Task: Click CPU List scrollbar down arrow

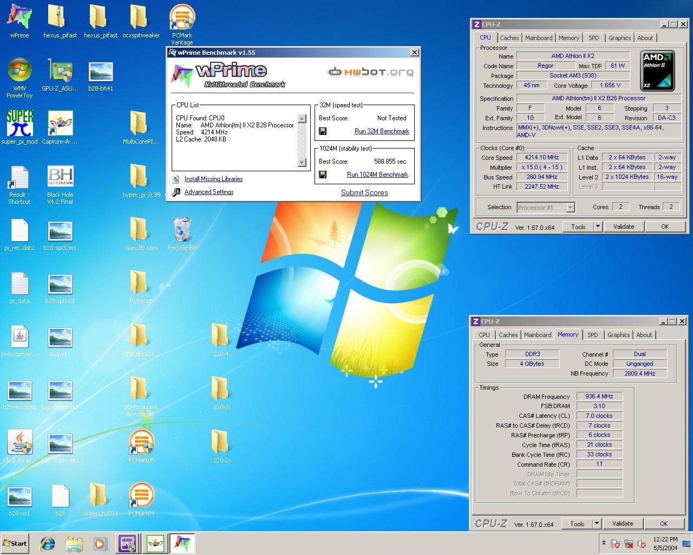Action: click(302, 163)
